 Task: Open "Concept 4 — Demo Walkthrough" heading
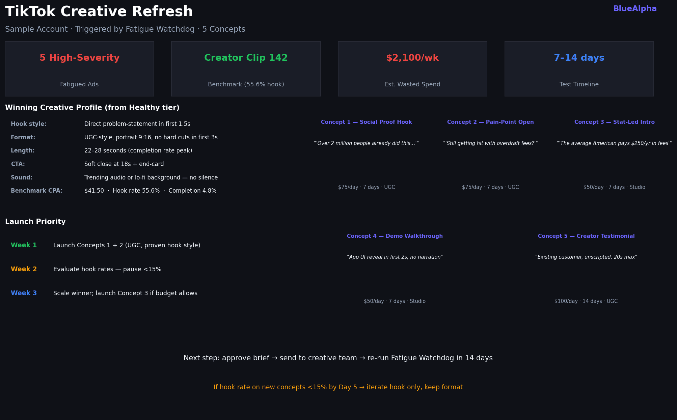coord(395,236)
